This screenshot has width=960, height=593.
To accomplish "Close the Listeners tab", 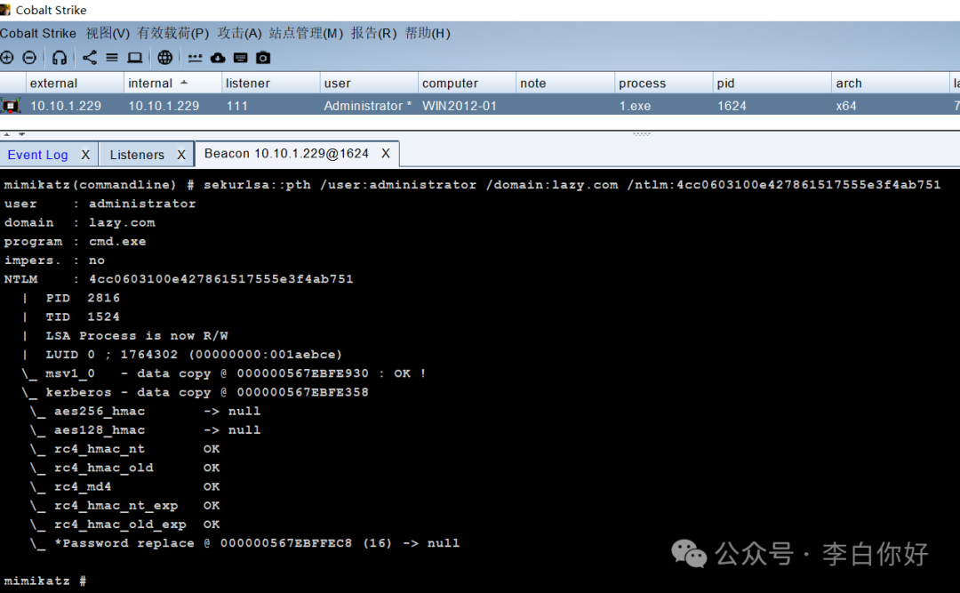I will (181, 155).
